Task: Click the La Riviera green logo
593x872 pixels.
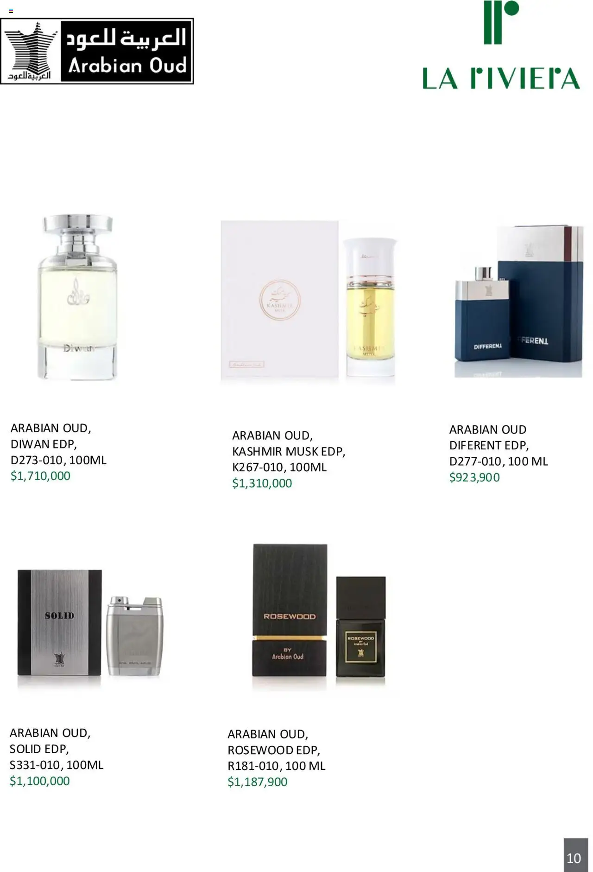Action: (501, 45)
